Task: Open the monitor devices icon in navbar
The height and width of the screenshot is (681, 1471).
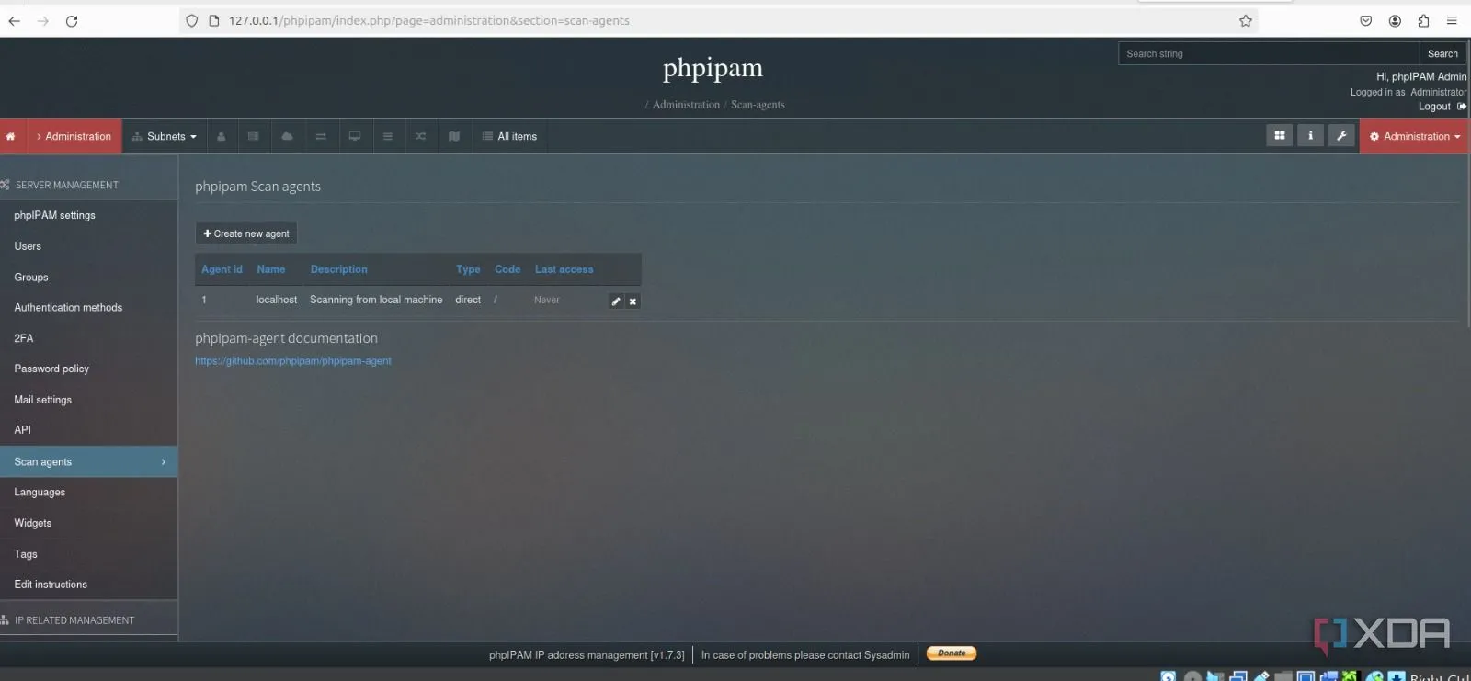Action: (x=354, y=137)
